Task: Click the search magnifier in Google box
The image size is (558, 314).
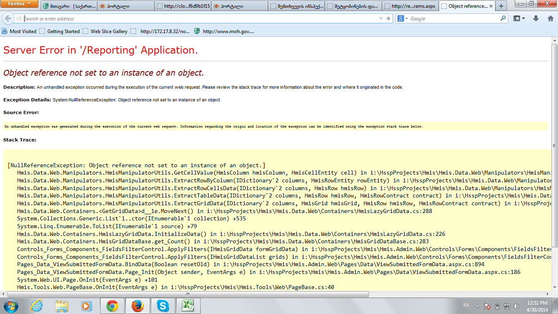Action: coord(503,18)
